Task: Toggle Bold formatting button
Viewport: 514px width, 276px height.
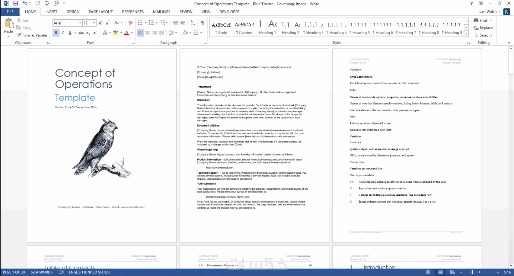Action: point(56,33)
